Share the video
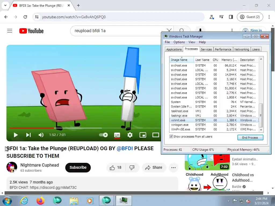 click(x=154, y=168)
